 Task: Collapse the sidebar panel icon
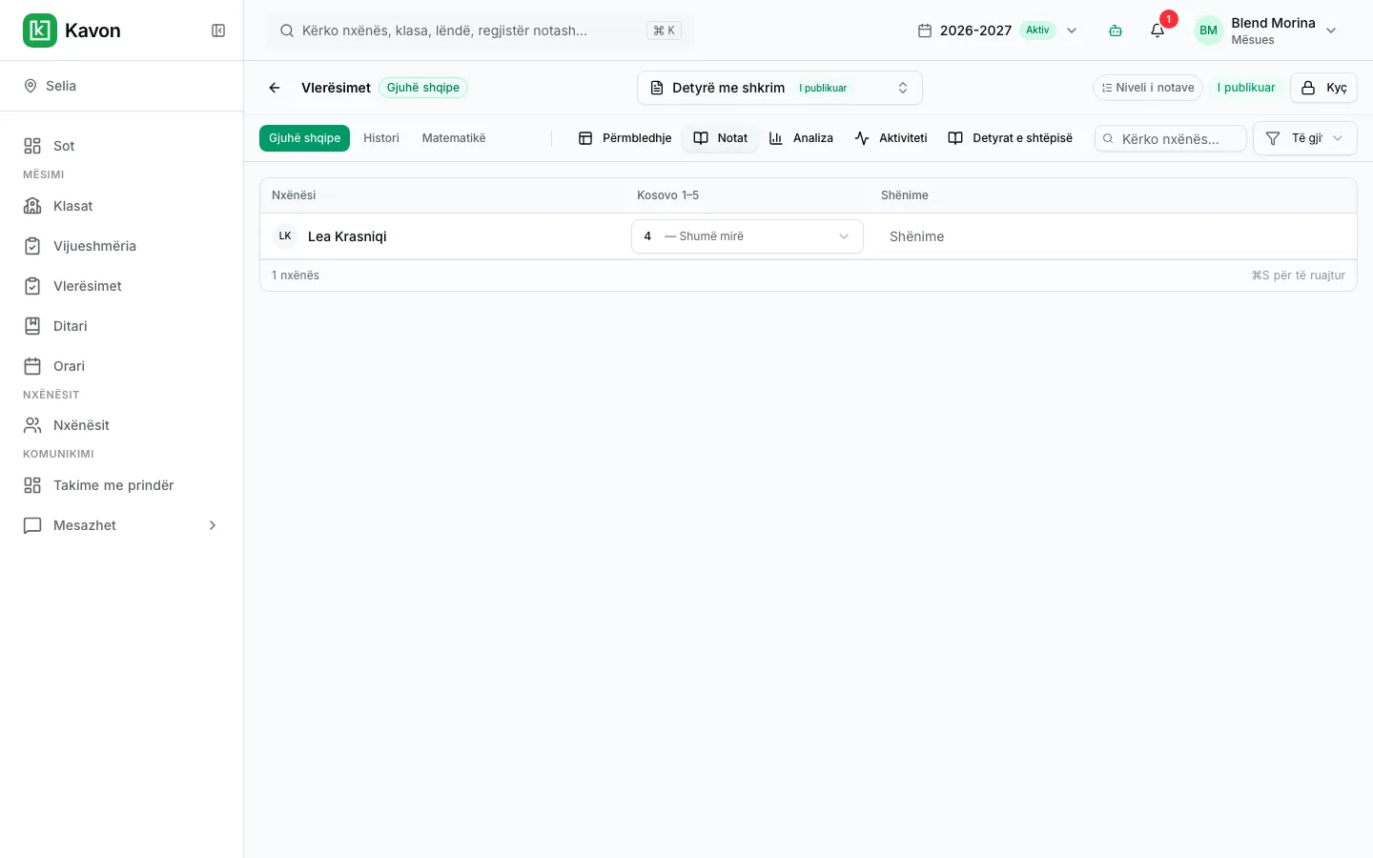(218, 31)
